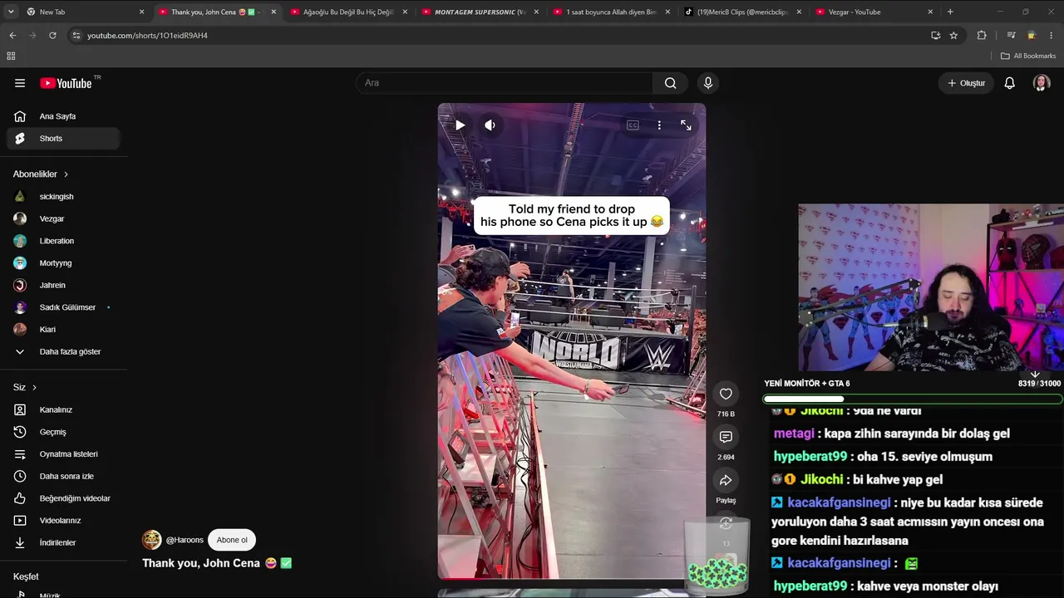Toggle play on the Short
Image resolution: width=1064 pixels, height=598 pixels.
coord(460,125)
